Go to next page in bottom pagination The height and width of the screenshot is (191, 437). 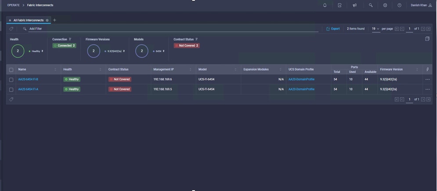point(423,99)
